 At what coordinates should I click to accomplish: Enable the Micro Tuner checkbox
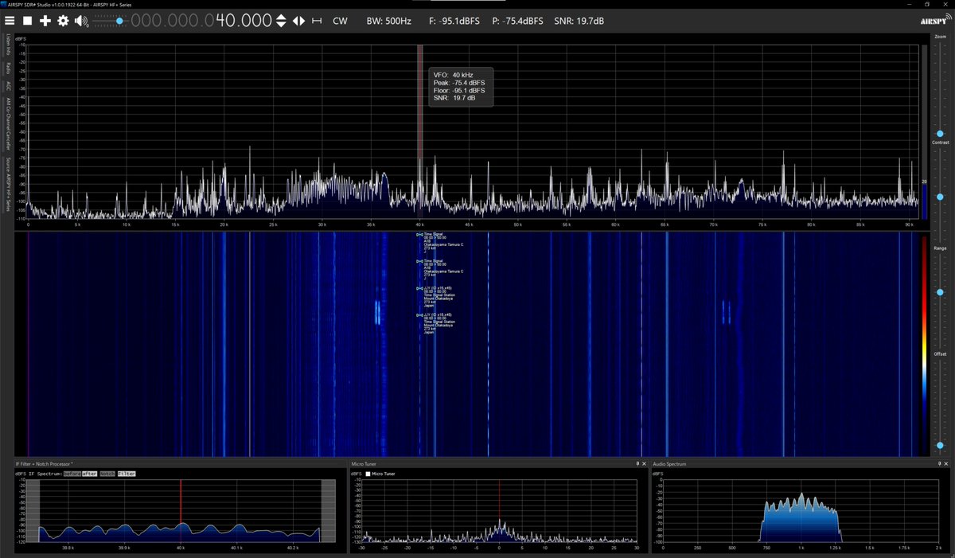click(x=368, y=474)
